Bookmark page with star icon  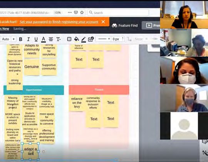[x=82, y=13]
